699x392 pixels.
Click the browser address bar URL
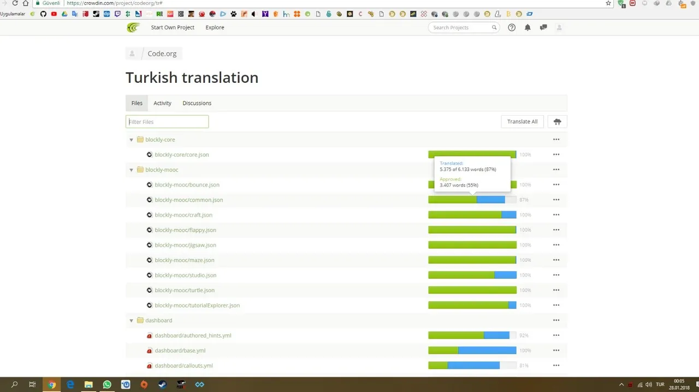(x=115, y=3)
